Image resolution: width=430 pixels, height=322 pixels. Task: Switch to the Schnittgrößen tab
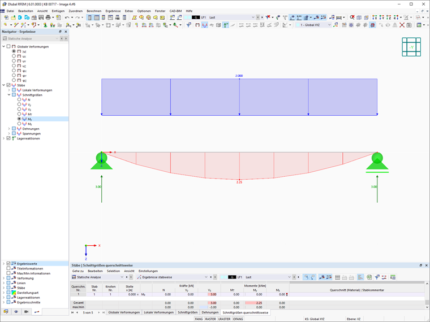[188, 312]
